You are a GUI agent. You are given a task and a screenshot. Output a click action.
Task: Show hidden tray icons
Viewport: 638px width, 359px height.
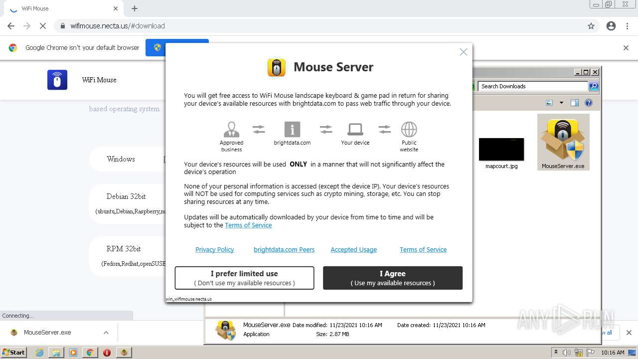pos(556,353)
